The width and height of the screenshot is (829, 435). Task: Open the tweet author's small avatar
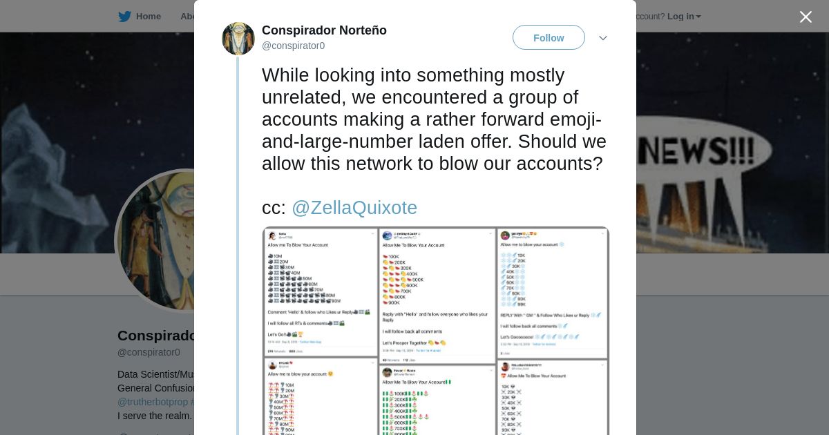238,39
